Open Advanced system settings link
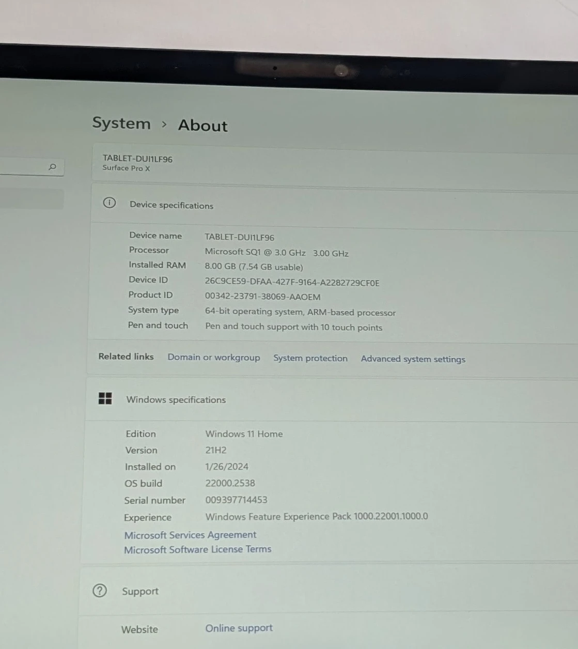The image size is (578, 649). click(413, 359)
